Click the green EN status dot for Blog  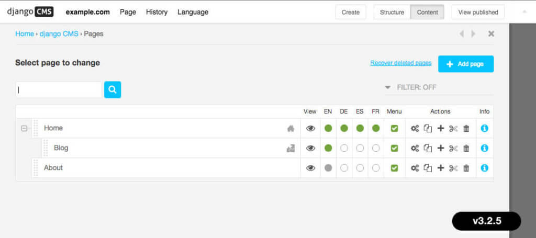tap(328, 148)
